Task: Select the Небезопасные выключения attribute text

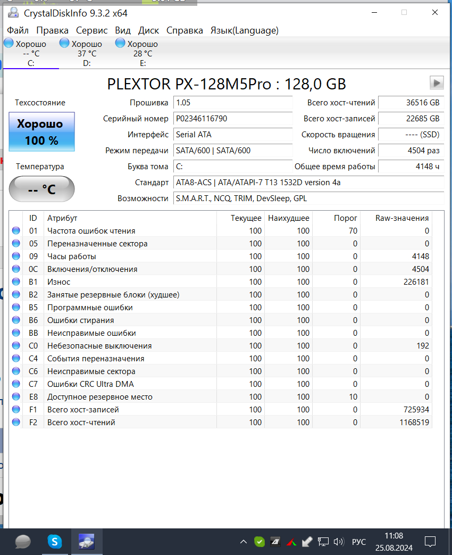Action: pos(99,346)
